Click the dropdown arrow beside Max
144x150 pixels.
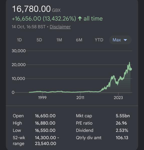(x=125, y=40)
